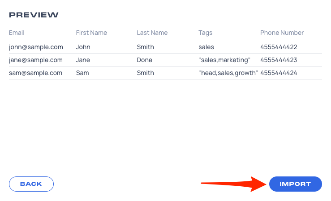
Task: Click phone number 4555444423
Action: click(279, 60)
